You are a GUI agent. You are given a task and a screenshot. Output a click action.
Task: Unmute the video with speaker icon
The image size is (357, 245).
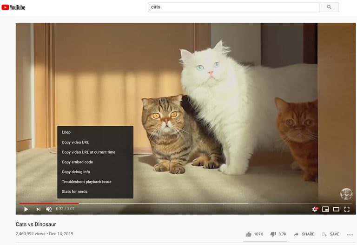pyautogui.click(x=49, y=209)
